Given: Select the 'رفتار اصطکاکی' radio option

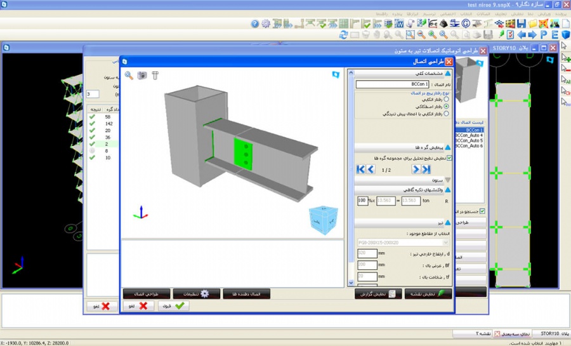Looking at the screenshot, I should [x=447, y=107].
